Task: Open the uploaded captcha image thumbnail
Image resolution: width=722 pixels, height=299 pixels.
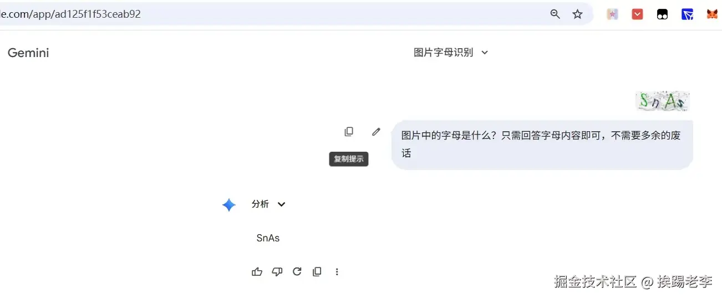Action: (663, 101)
